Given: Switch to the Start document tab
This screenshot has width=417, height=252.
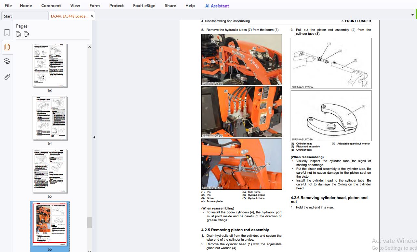Looking at the screenshot, I should point(24,16).
